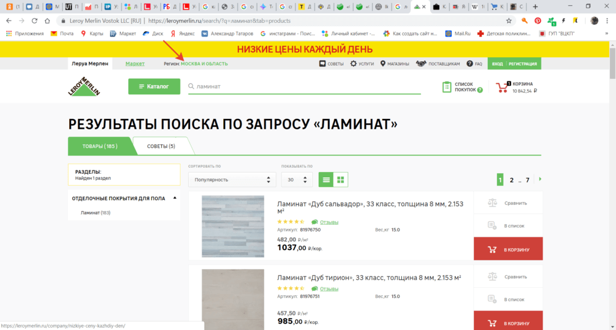Add Дуб тирион to list
This screenshot has width=616, height=330.
[x=508, y=299]
